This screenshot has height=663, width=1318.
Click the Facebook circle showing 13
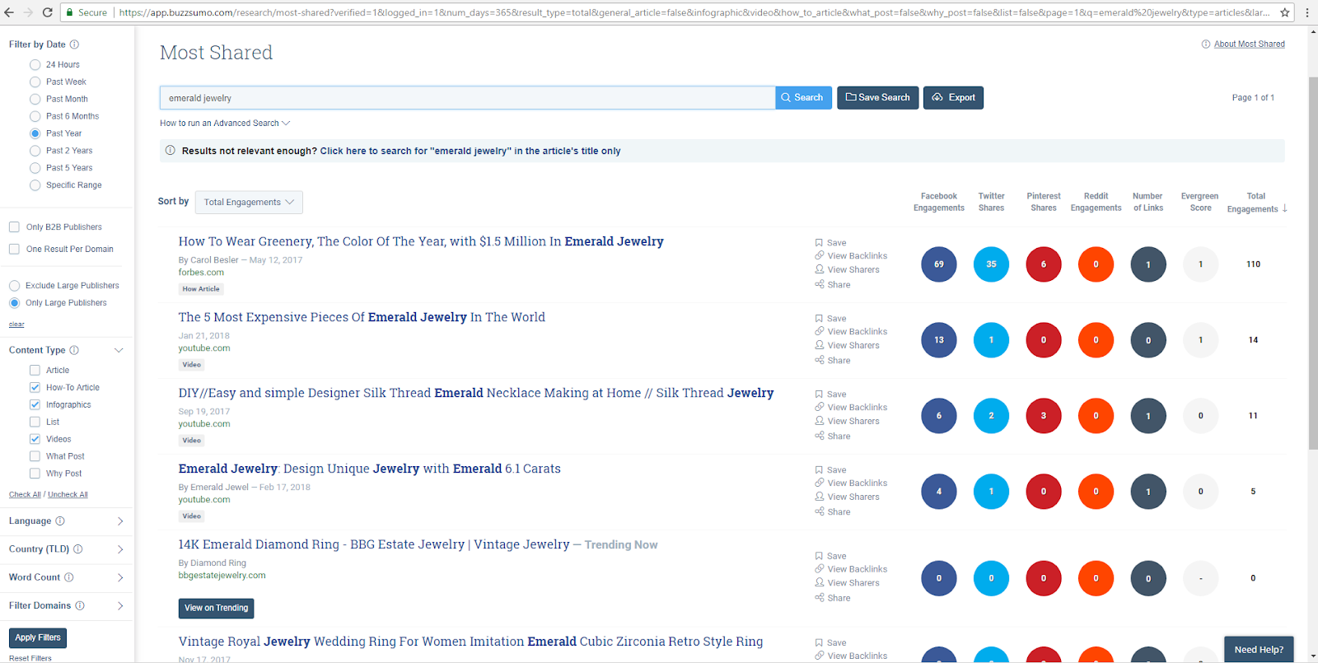939,340
